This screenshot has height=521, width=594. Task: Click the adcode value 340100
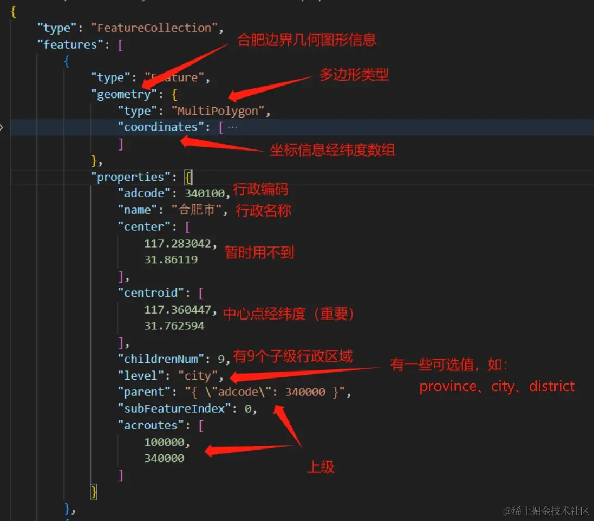point(205,193)
